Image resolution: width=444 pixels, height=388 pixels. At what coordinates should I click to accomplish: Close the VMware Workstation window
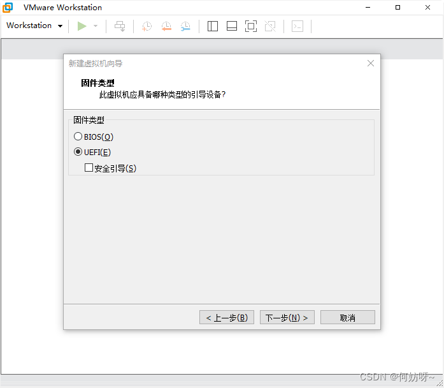(x=427, y=8)
